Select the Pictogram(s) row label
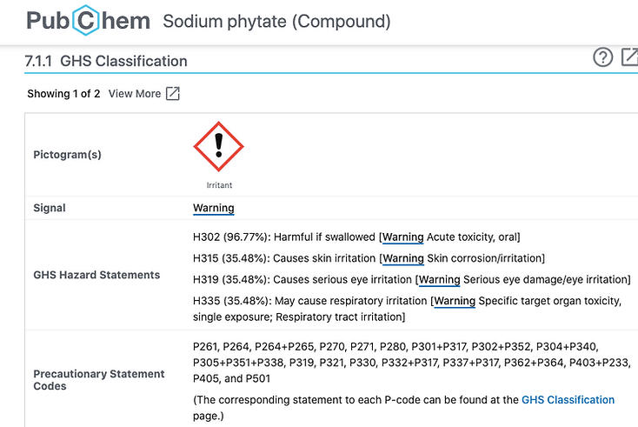 67,155
